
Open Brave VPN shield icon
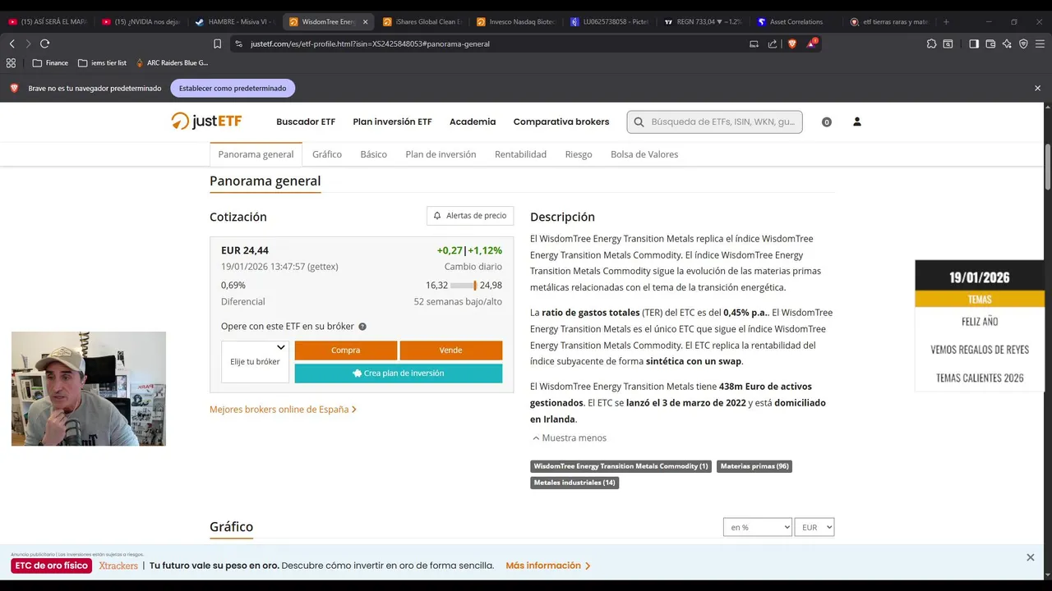(x=1023, y=44)
